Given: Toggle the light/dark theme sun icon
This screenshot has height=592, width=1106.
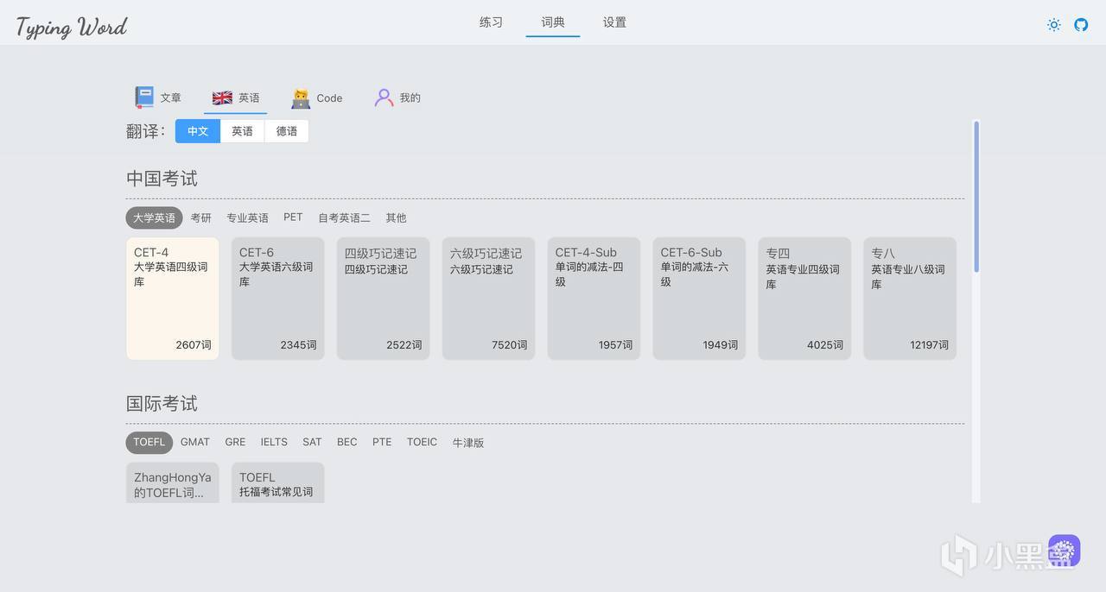Looking at the screenshot, I should point(1053,24).
